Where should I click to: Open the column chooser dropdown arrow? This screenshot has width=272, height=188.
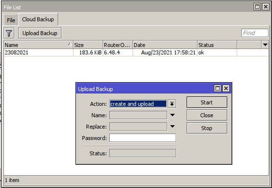coord(265,45)
